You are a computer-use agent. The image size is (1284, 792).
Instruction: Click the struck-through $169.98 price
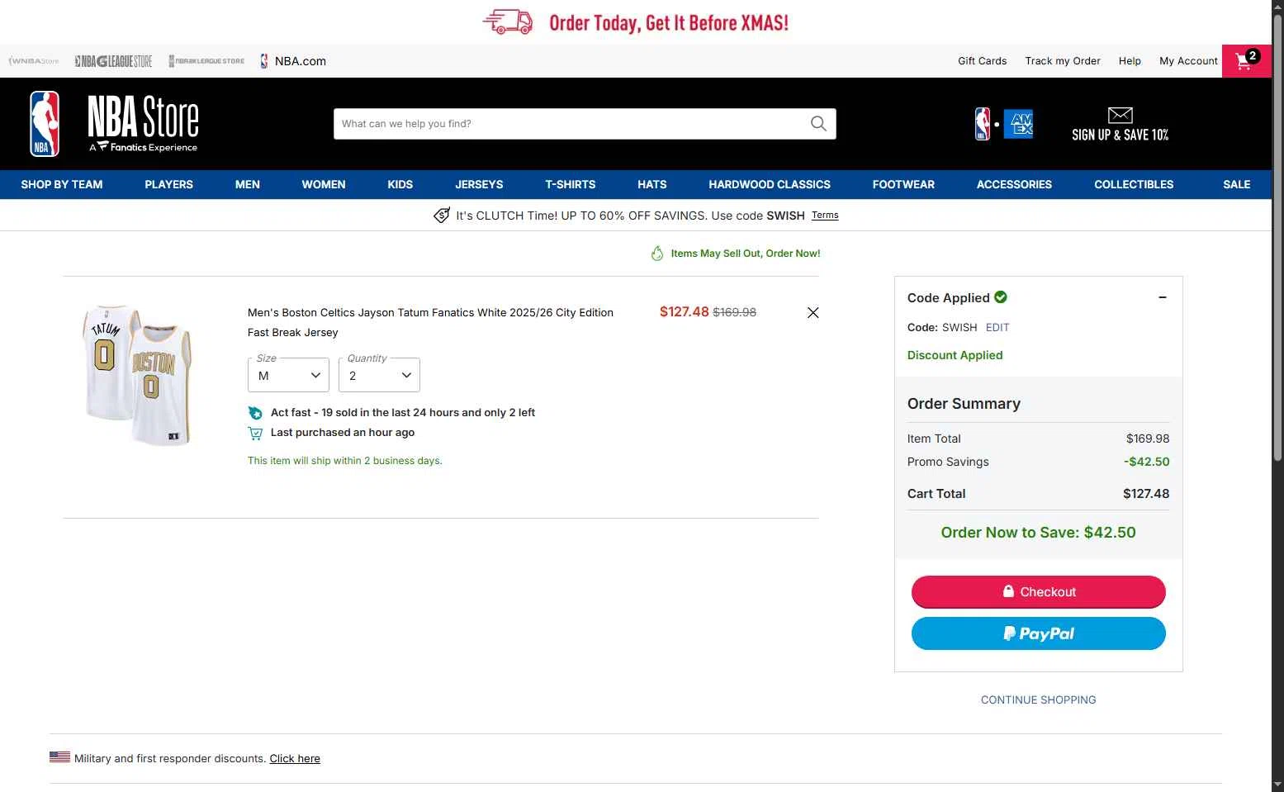pyautogui.click(x=735, y=312)
